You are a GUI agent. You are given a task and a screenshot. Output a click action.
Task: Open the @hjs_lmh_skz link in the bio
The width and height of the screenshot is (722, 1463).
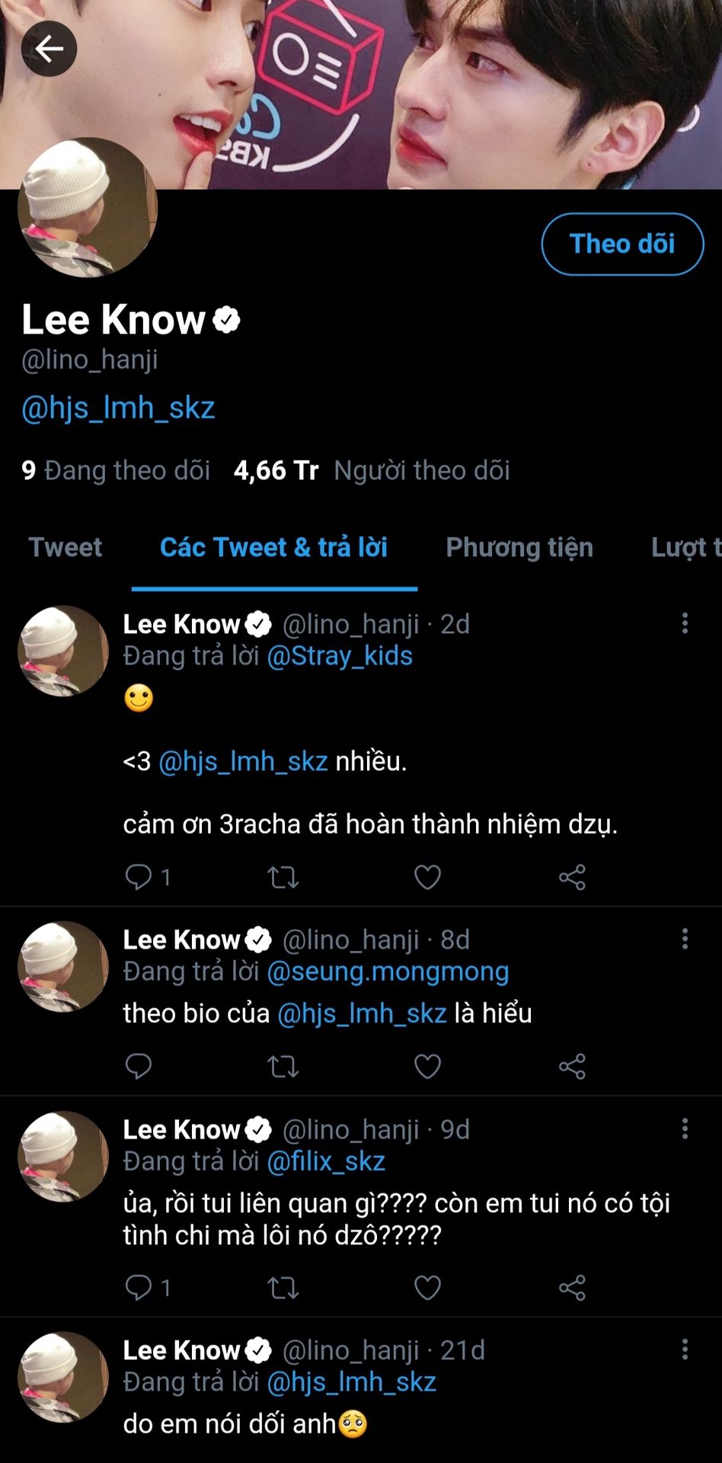(x=118, y=408)
